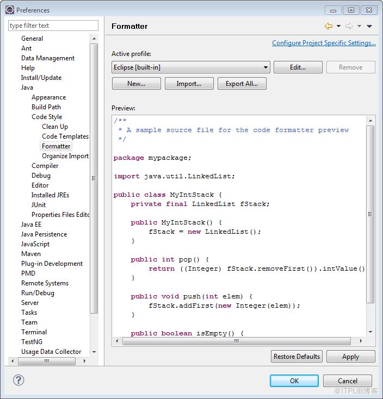The image size is (383, 399).
Task: Select Terminal tree item
Action: (x=34, y=332)
